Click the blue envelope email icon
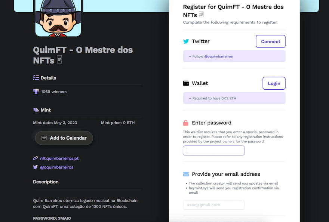This screenshot has width=329, height=222. (186, 174)
